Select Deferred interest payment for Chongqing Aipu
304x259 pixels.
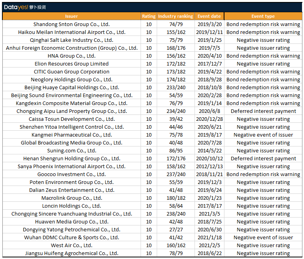263,111
